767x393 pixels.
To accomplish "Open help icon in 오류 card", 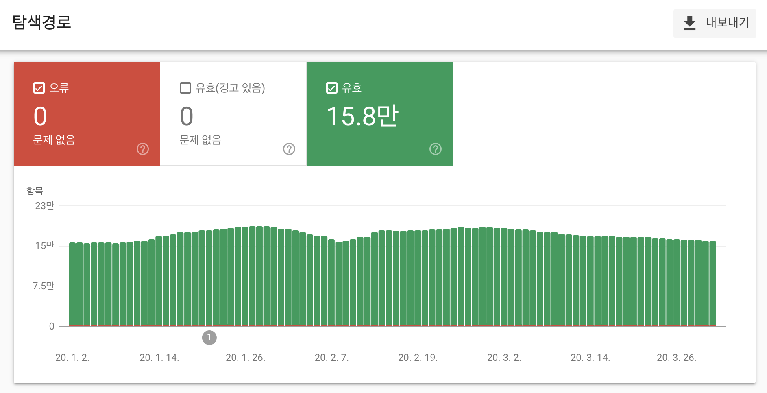I will (143, 149).
